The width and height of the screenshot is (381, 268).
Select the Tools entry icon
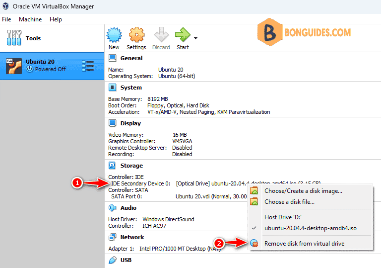[14, 38]
